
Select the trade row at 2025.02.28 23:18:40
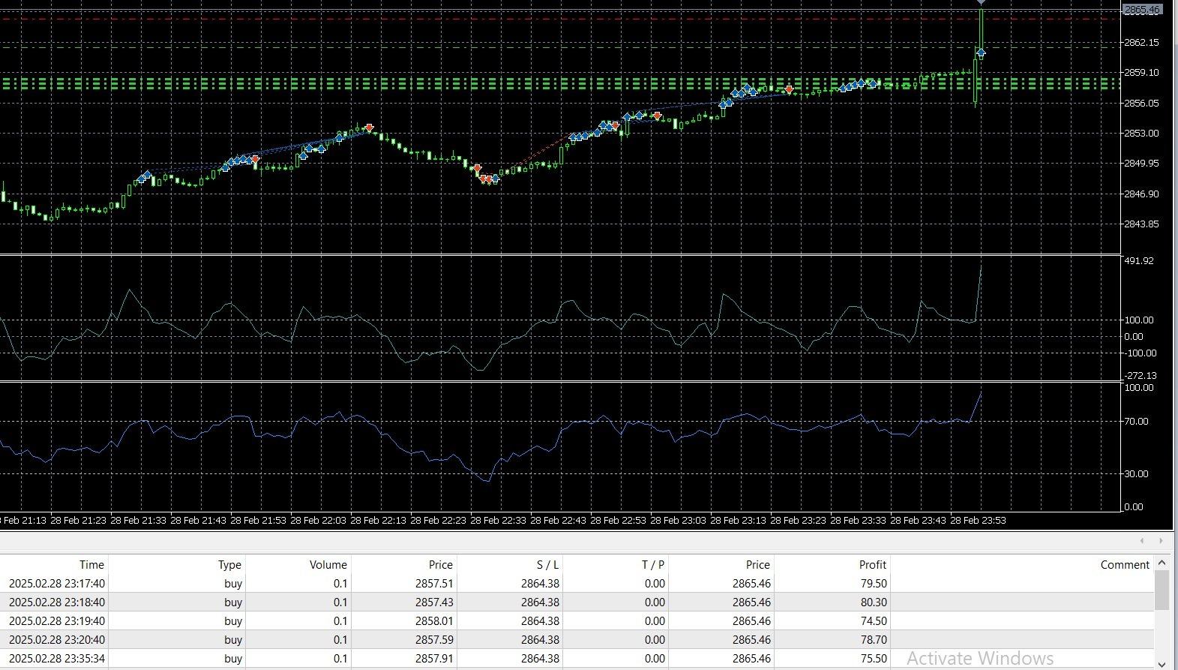(x=577, y=602)
